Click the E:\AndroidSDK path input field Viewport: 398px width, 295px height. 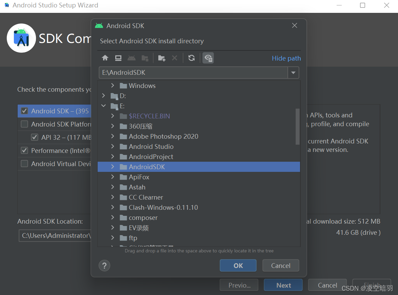193,73
